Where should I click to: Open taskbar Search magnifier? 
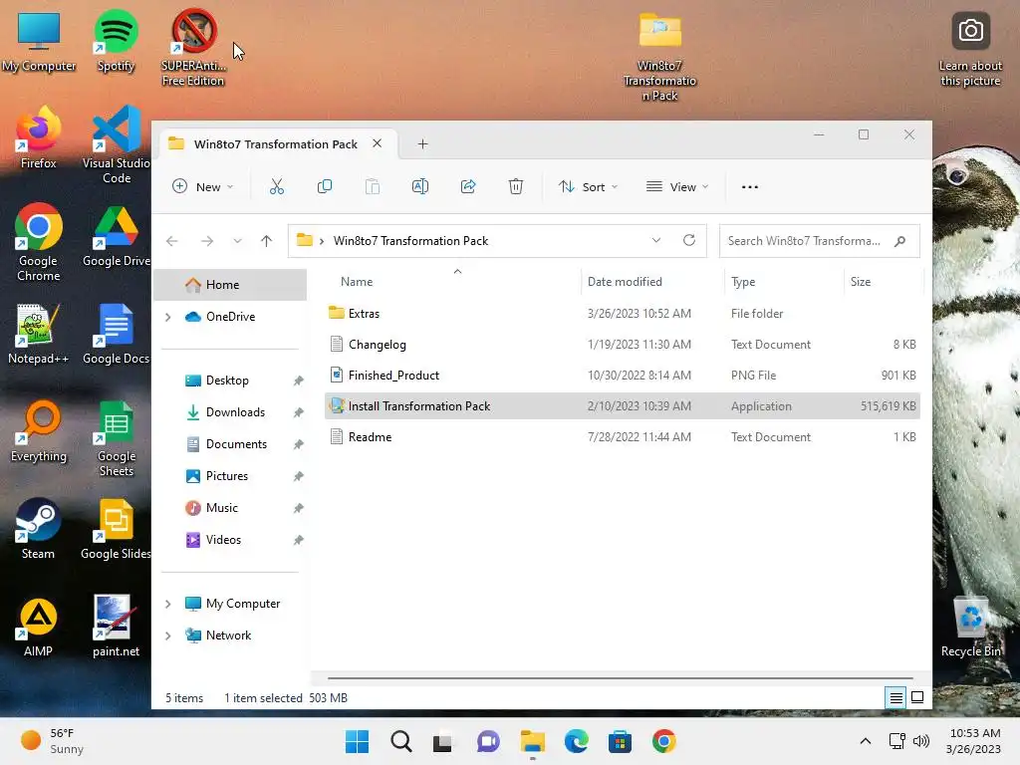[x=400, y=741]
